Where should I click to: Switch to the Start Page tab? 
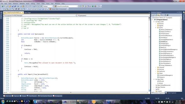tap(27, 12)
